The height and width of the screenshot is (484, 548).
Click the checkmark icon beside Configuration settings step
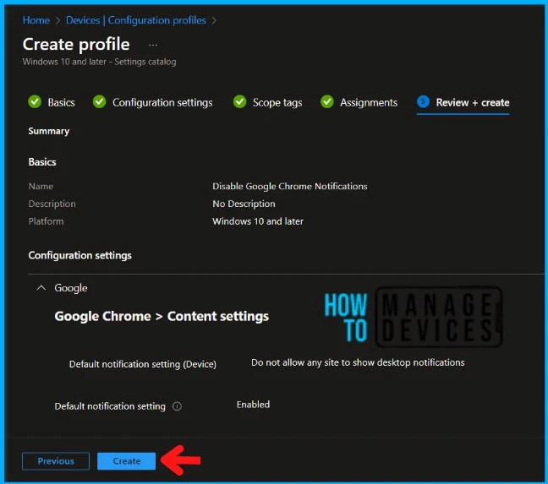pos(99,101)
